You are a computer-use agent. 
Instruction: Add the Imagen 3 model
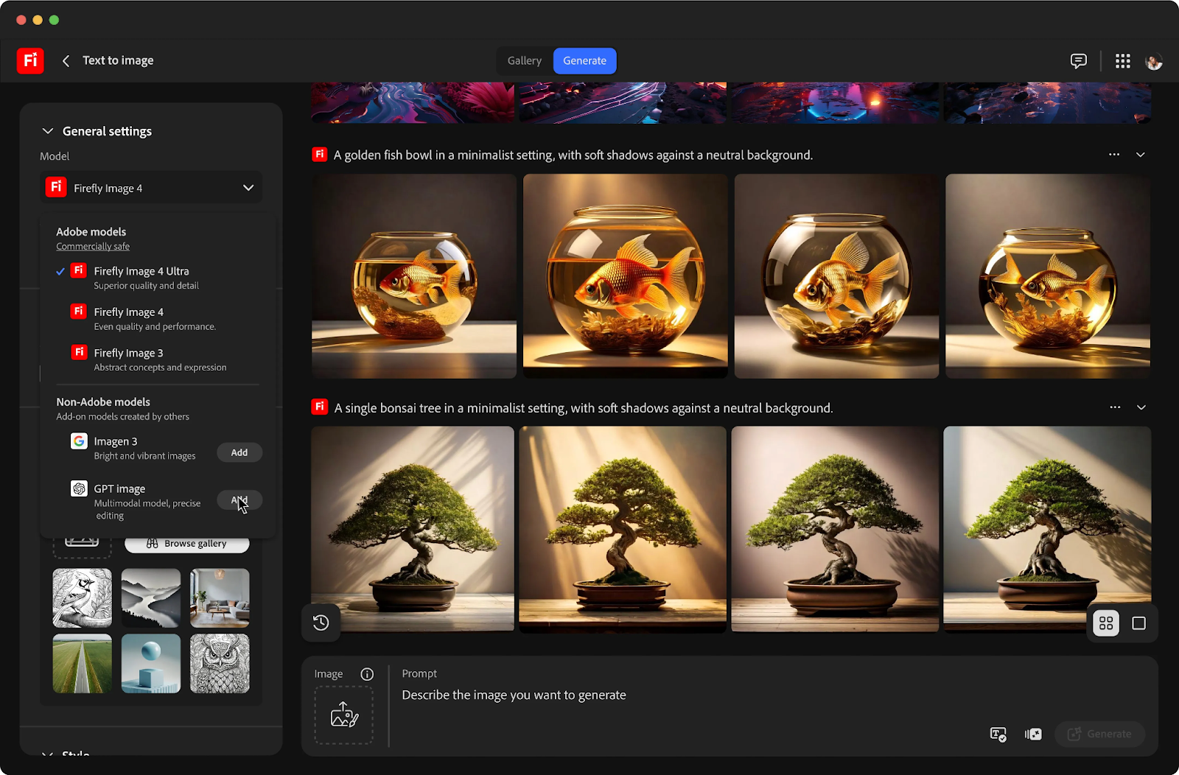pyautogui.click(x=239, y=452)
